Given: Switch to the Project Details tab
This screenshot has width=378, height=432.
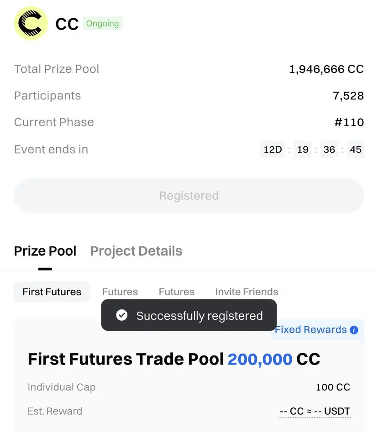Looking at the screenshot, I should [136, 251].
